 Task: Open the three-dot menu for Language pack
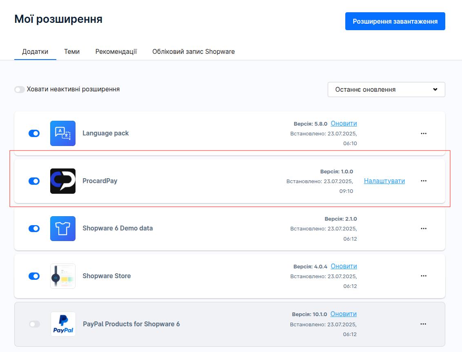pyautogui.click(x=424, y=133)
